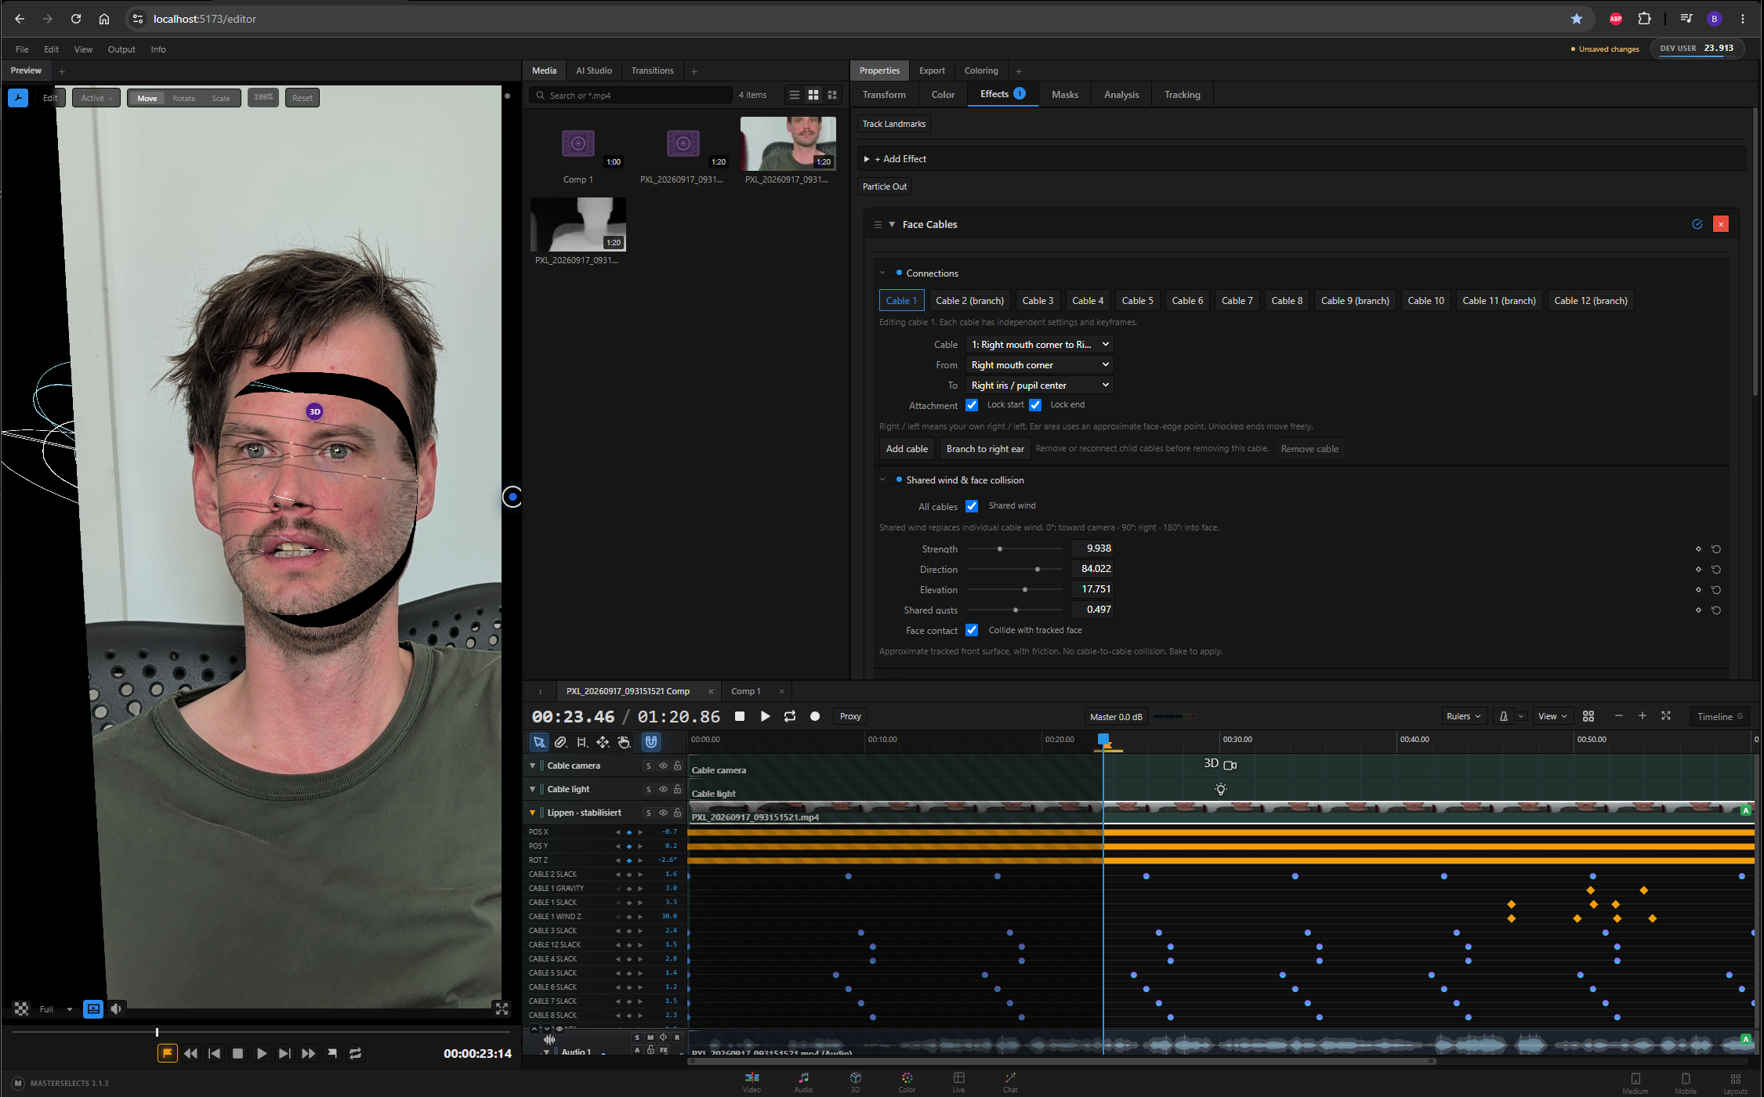Open the preview quality Full dropdown
Image resolution: width=1764 pixels, height=1097 pixels.
click(56, 1009)
